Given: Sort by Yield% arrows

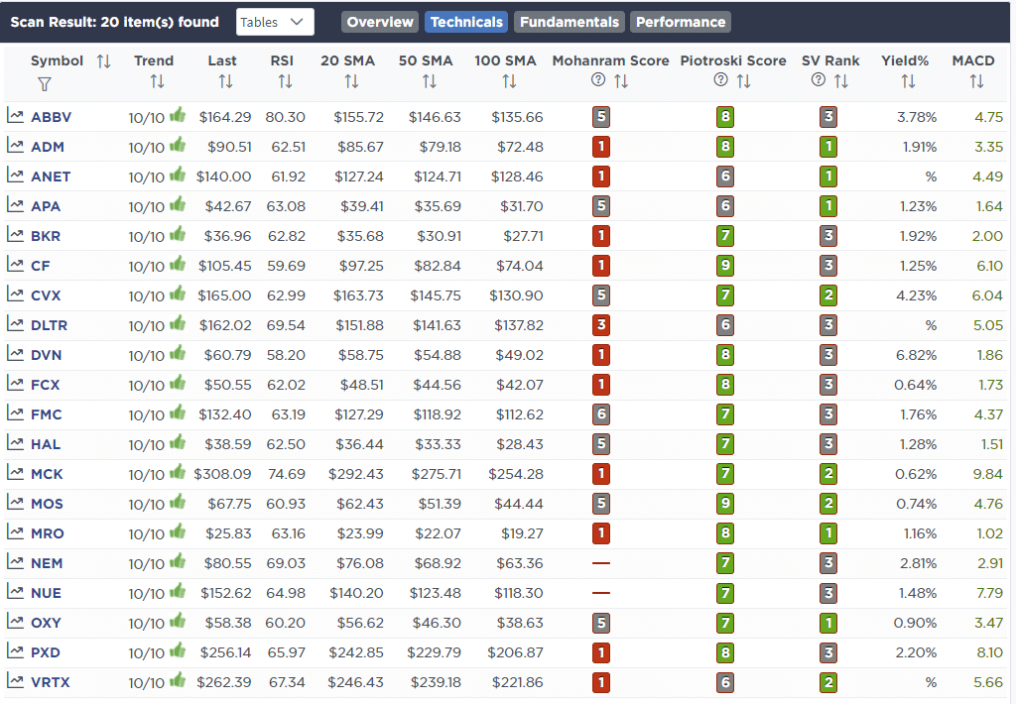Looking at the screenshot, I should pyautogui.click(x=908, y=81).
